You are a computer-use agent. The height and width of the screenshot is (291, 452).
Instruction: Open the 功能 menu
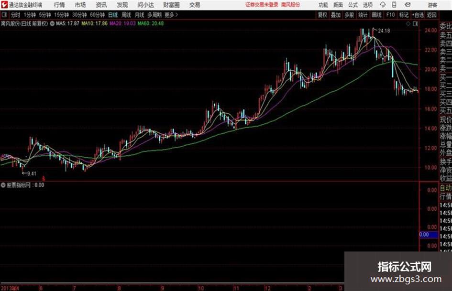[x=323, y=5]
